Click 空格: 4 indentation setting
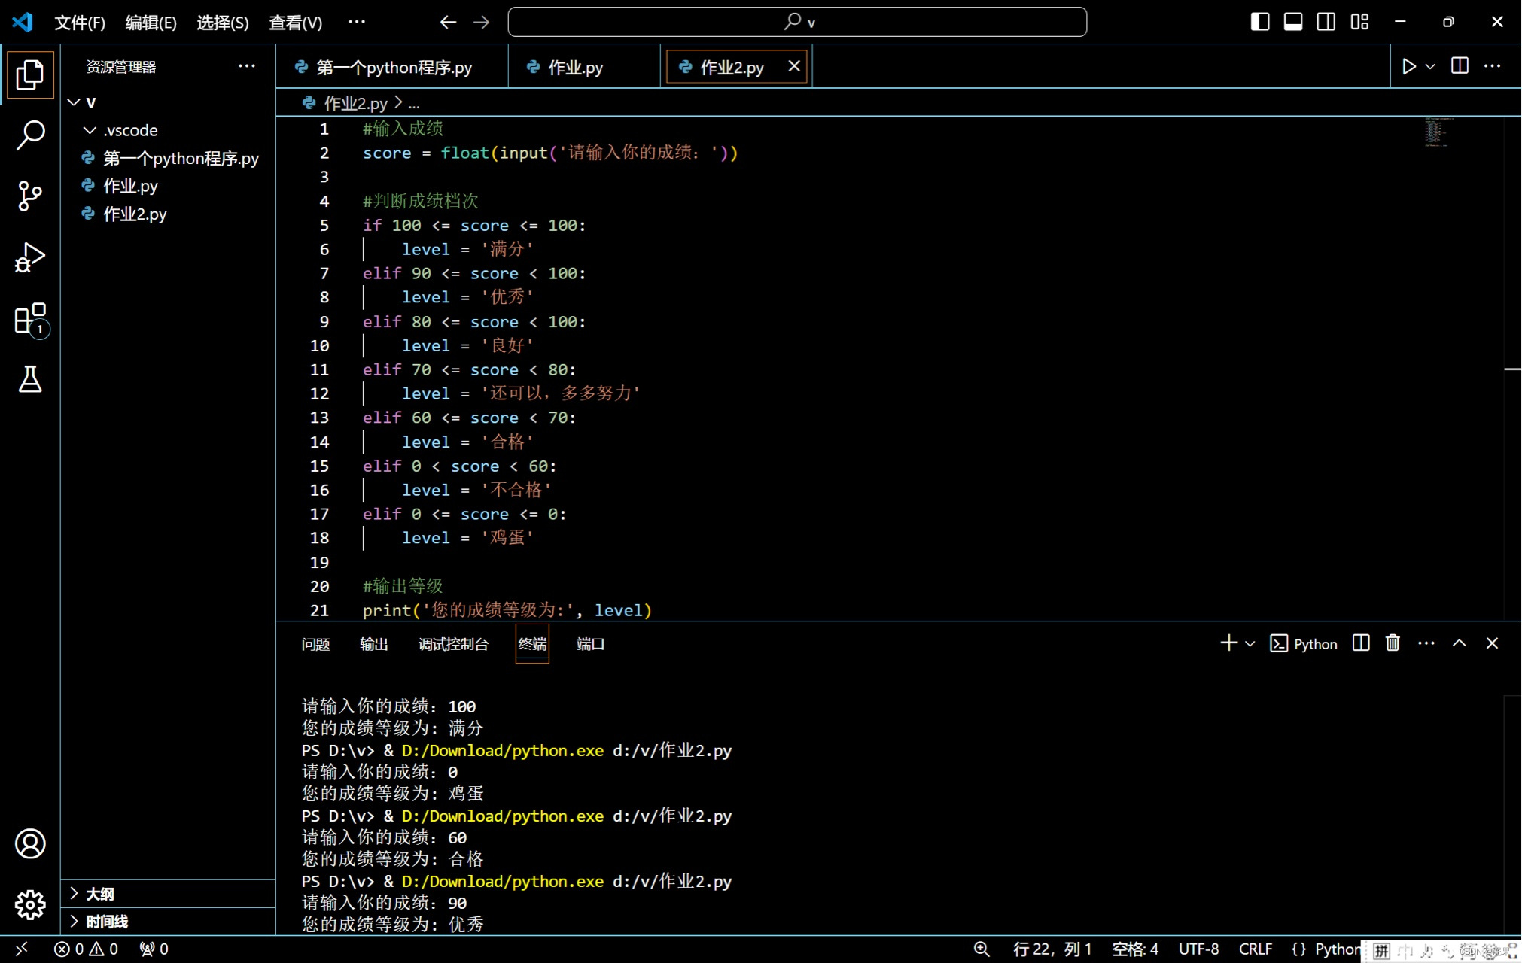Viewport: 1522px width, 963px height. click(1135, 949)
